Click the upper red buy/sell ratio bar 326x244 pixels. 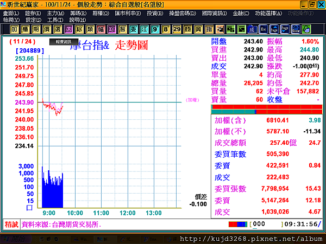267,107
